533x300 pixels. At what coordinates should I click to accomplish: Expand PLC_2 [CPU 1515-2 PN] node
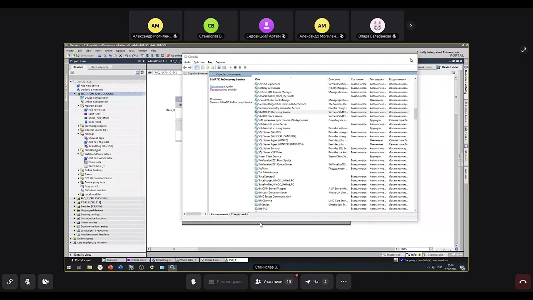(75, 198)
